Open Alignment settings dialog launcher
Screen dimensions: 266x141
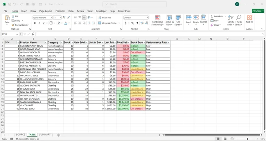(121, 29)
